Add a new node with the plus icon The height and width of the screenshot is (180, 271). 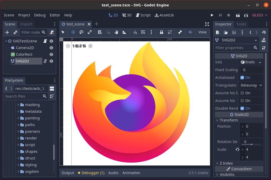7,32
